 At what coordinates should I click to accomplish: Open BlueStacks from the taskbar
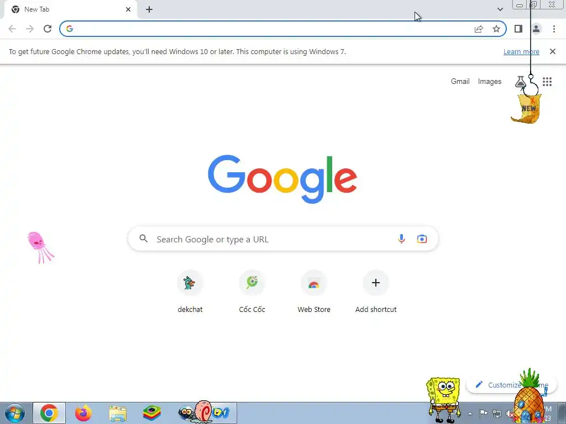(152, 413)
